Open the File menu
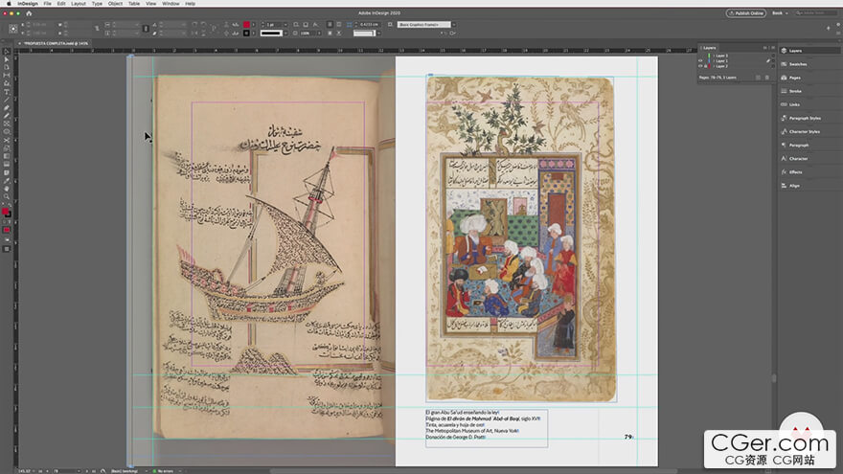This screenshot has height=474, width=843. [x=47, y=3]
